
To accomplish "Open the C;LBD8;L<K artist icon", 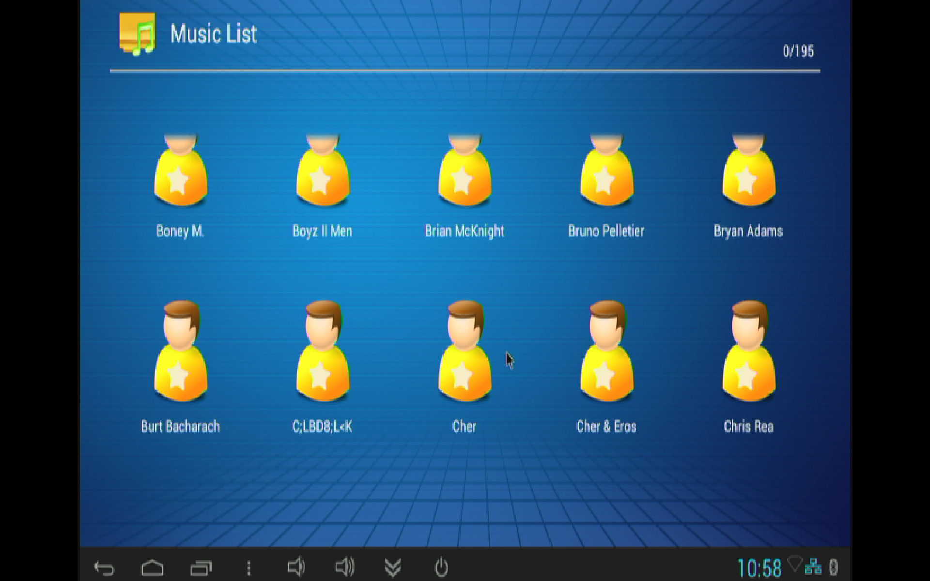I will coord(323,352).
